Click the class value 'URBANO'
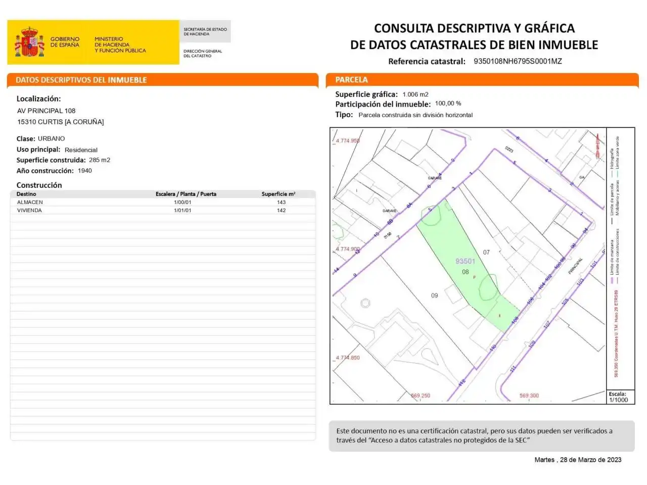Image resolution: width=647 pixels, height=485 pixels. tap(51, 138)
